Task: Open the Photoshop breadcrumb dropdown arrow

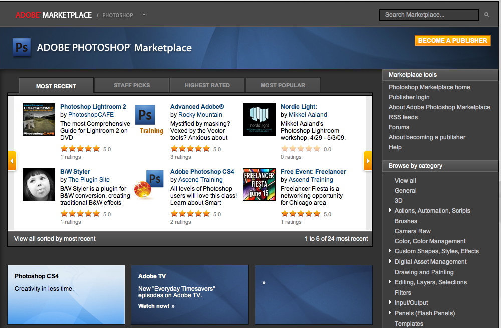Action: pos(144,15)
